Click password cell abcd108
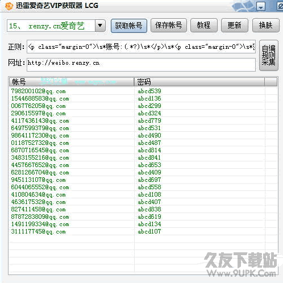 point(149,194)
